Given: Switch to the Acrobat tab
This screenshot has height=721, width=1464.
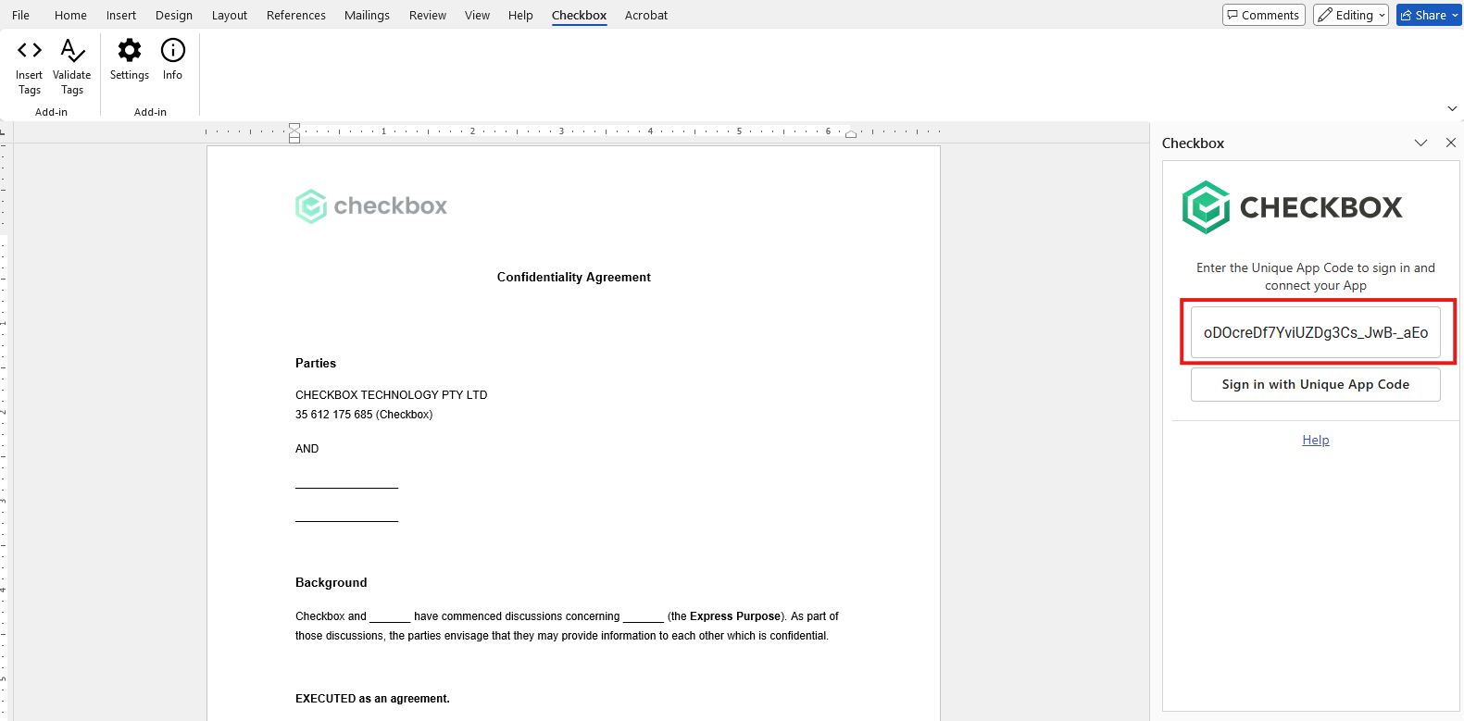Looking at the screenshot, I should (646, 15).
